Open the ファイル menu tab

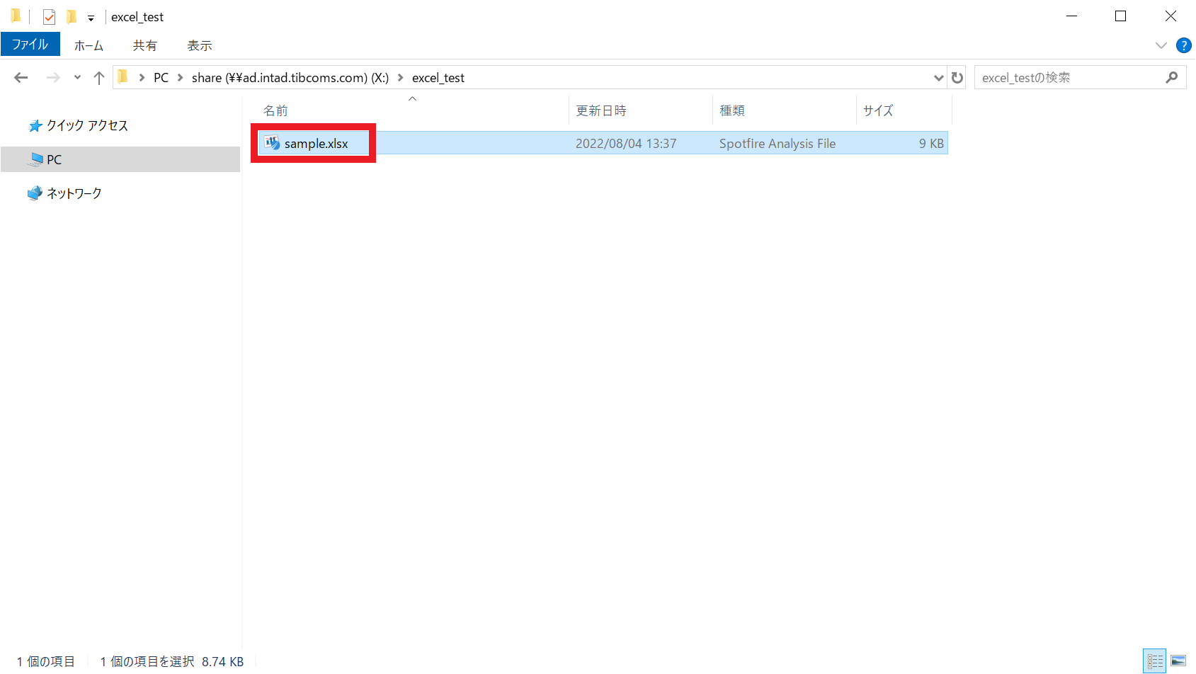coord(30,45)
